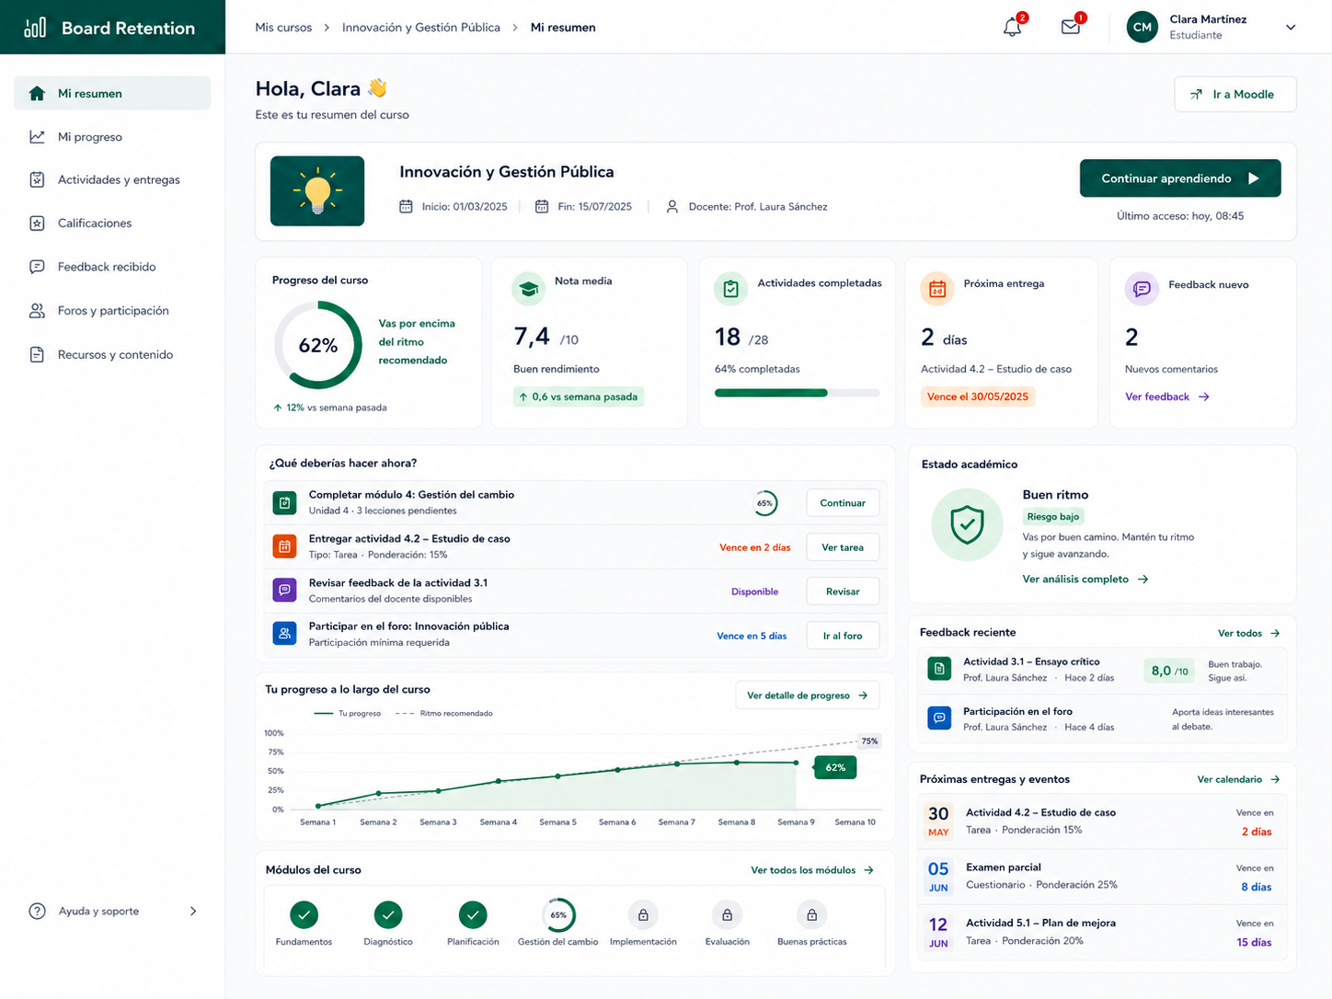Click the CM user avatar

[x=1143, y=28]
